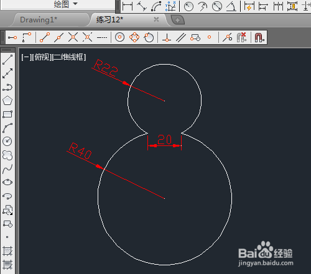Select the Ordinate dimension tool

[170, 6]
